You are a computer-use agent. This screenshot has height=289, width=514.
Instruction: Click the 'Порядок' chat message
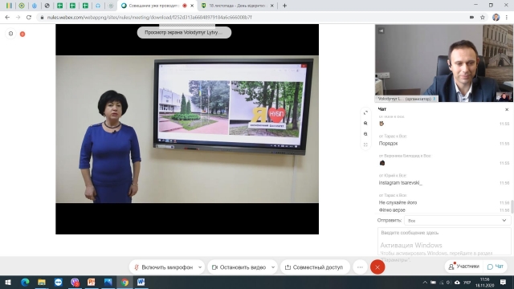(x=388, y=144)
